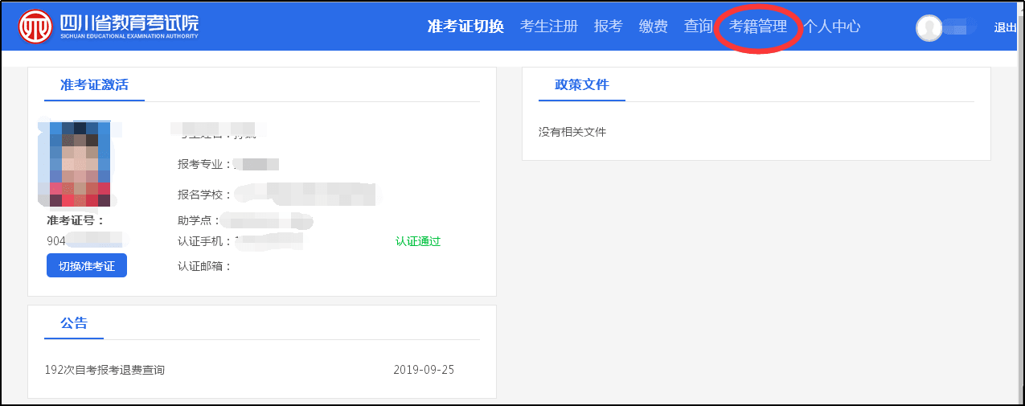Click the 退出 logout link
The height and width of the screenshot is (406, 1025).
(x=1005, y=27)
